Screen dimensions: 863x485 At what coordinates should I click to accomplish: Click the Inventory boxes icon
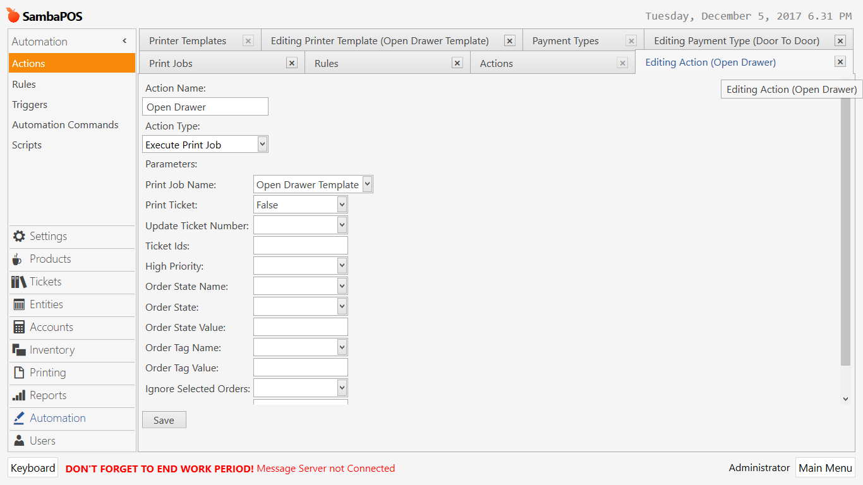(19, 350)
